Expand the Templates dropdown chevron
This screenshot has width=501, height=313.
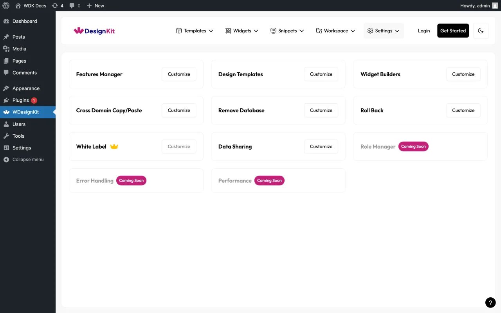[x=211, y=31]
